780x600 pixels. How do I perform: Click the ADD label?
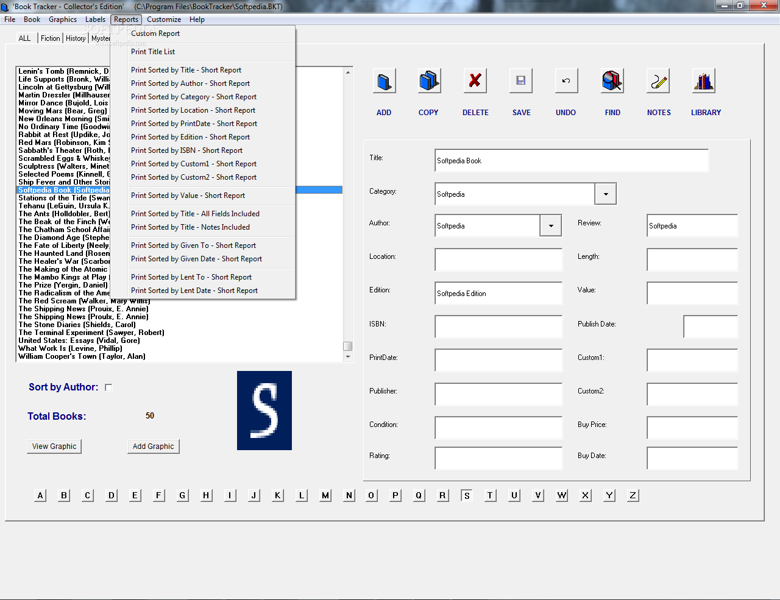point(384,113)
